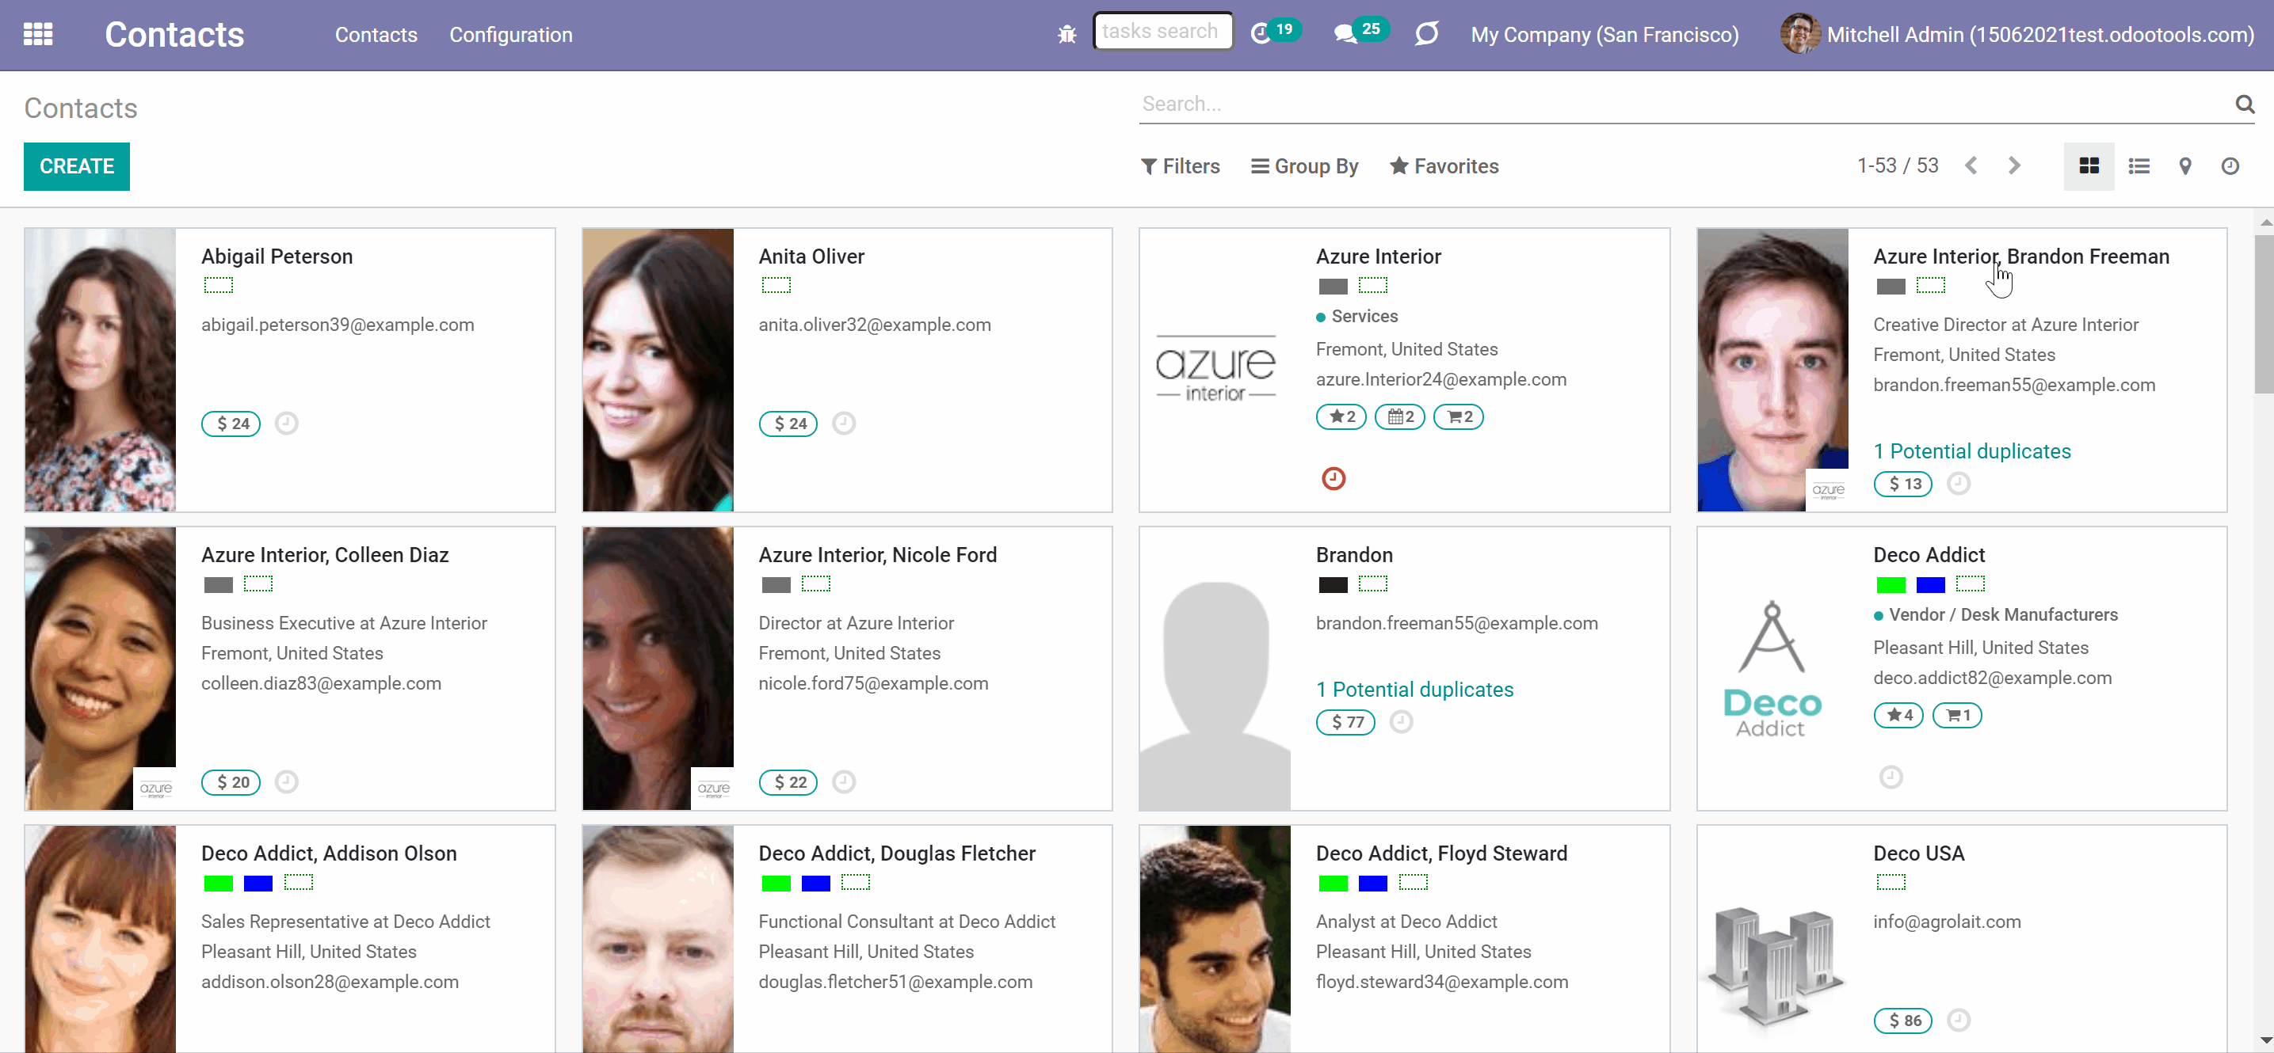Click star 2 opportunities badge on Azure Interior

(x=1341, y=416)
